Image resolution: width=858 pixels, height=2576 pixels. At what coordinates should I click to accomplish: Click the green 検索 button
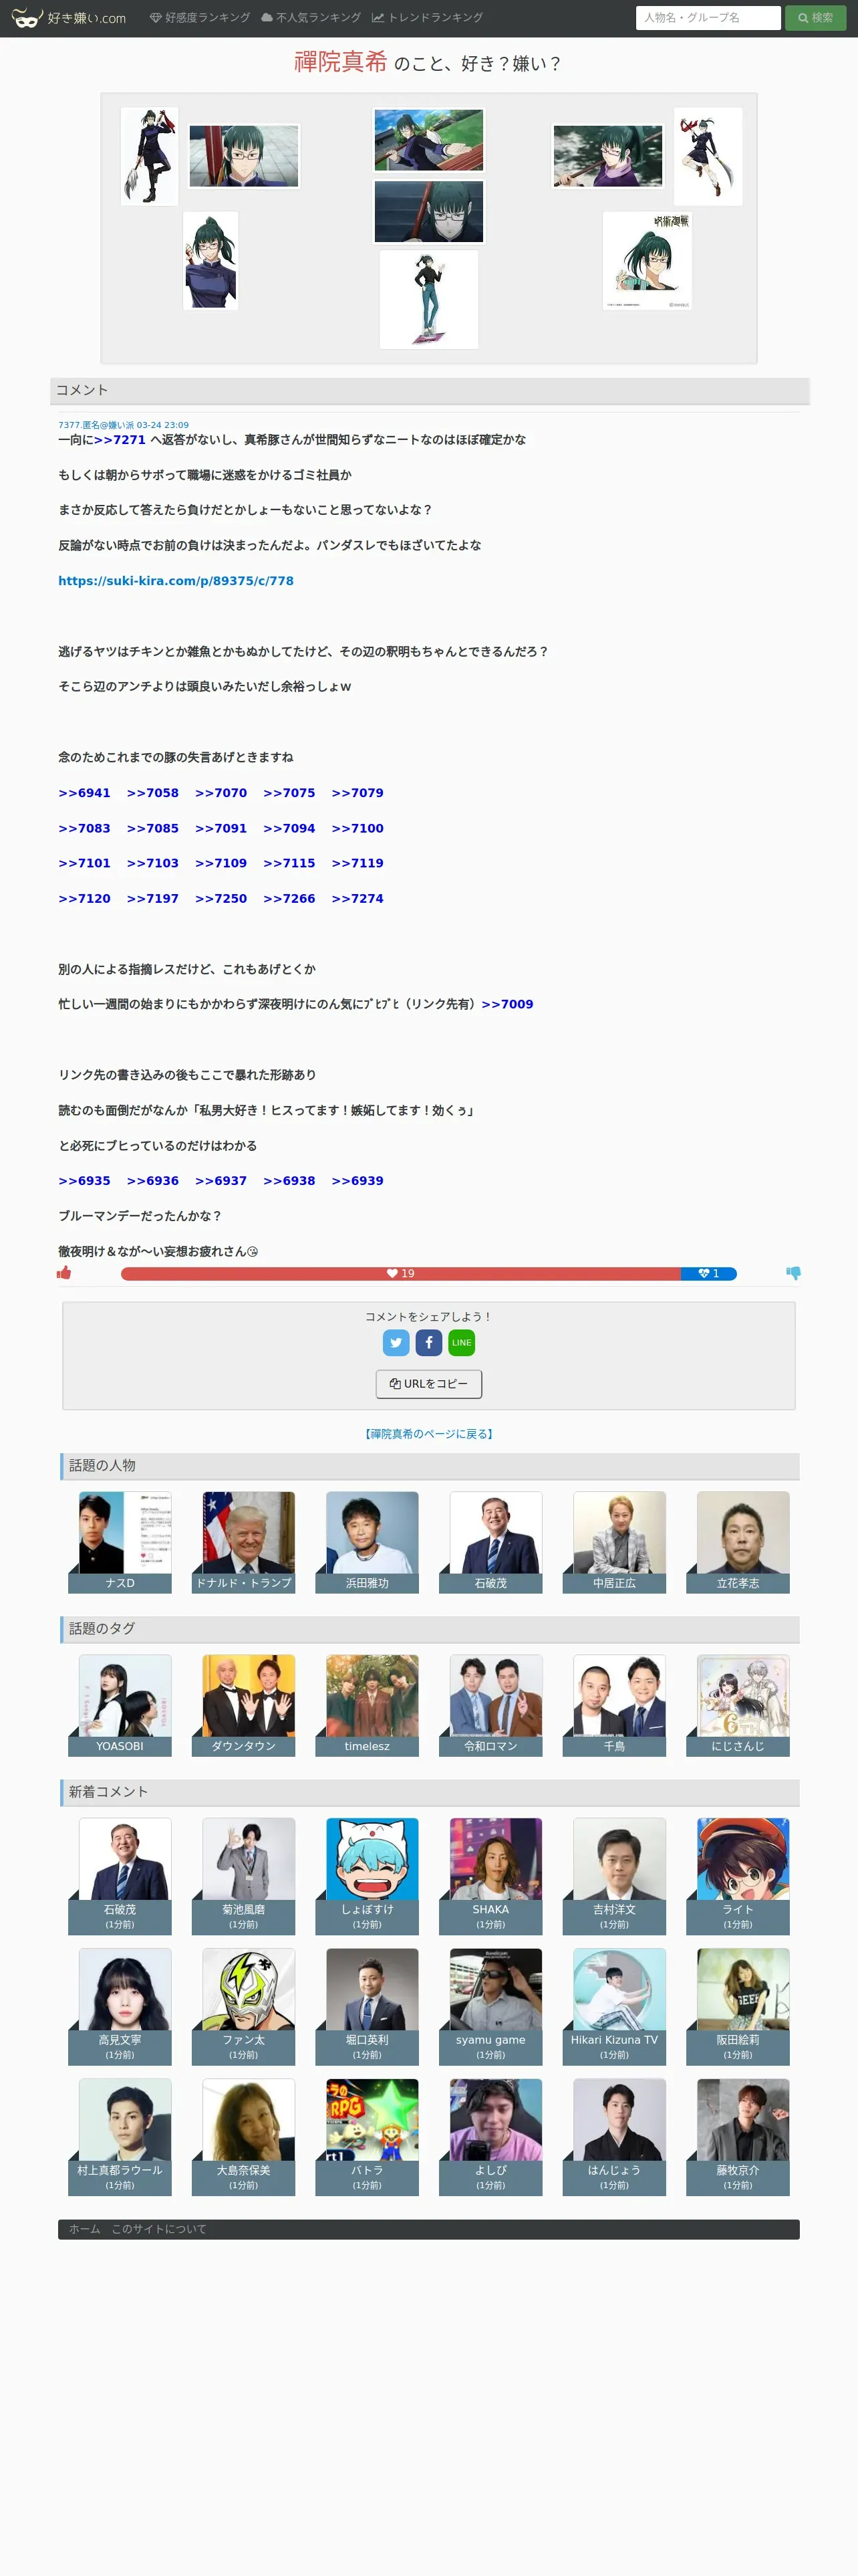pos(815,18)
